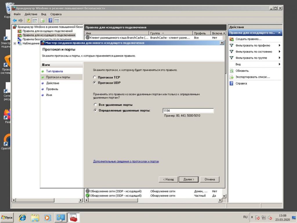Click the outbound rules tree icon
Viewport: 297px width, 223px height.
pos(19,35)
